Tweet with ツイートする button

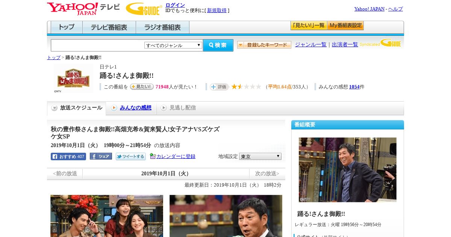[x=131, y=156]
